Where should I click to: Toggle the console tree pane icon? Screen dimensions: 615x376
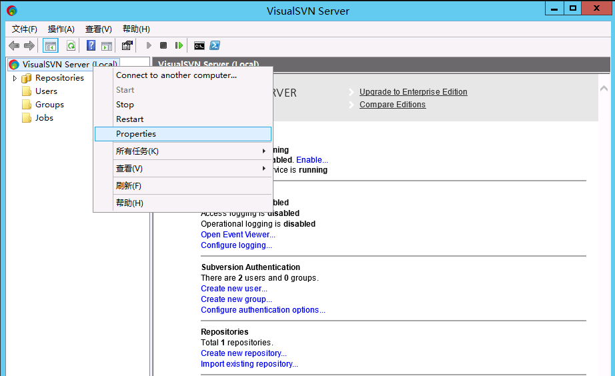[51, 46]
